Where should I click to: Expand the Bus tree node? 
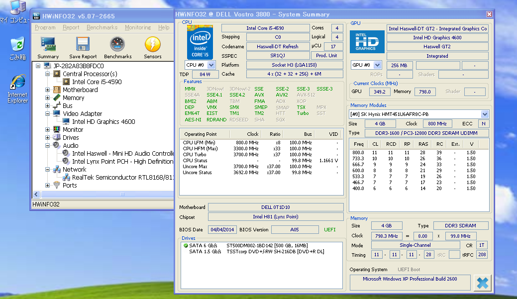pyautogui.click(x=47, y=106)
